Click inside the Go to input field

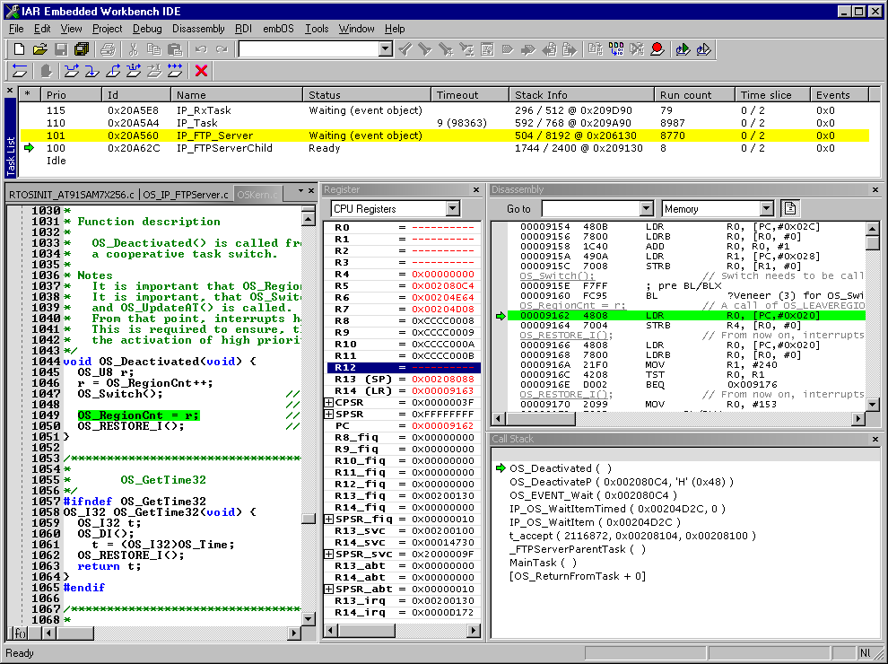point(591,208)
